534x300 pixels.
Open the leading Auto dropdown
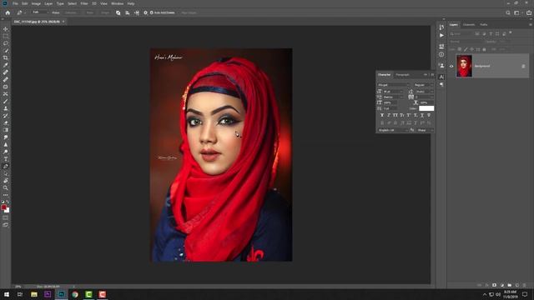(425, 92)
